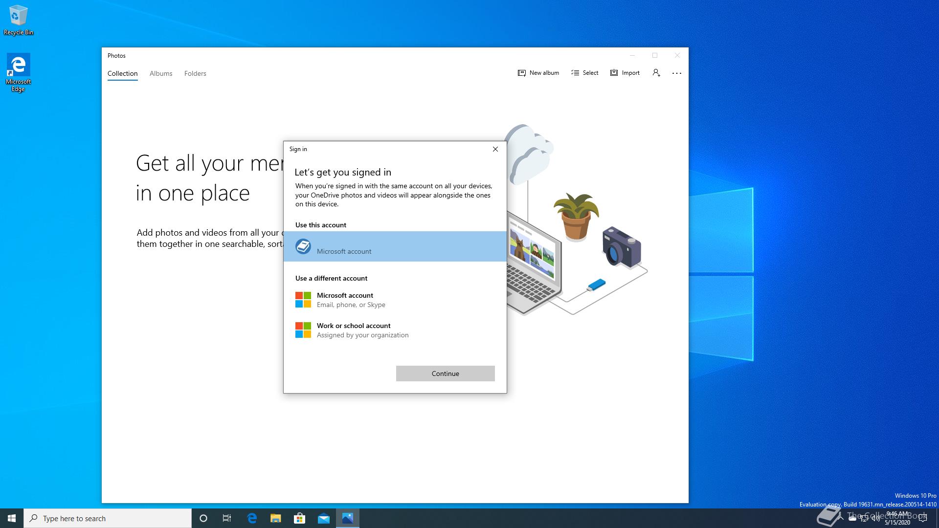The width and height of the screenshot is (939, 528).
Task: Switch to the Collection tab in Photos
Action: (x=122, y=73)
